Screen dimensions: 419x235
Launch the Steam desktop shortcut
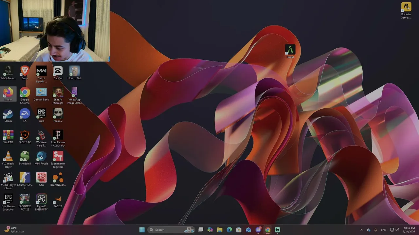pyautogui.click(x=8, y=116)
